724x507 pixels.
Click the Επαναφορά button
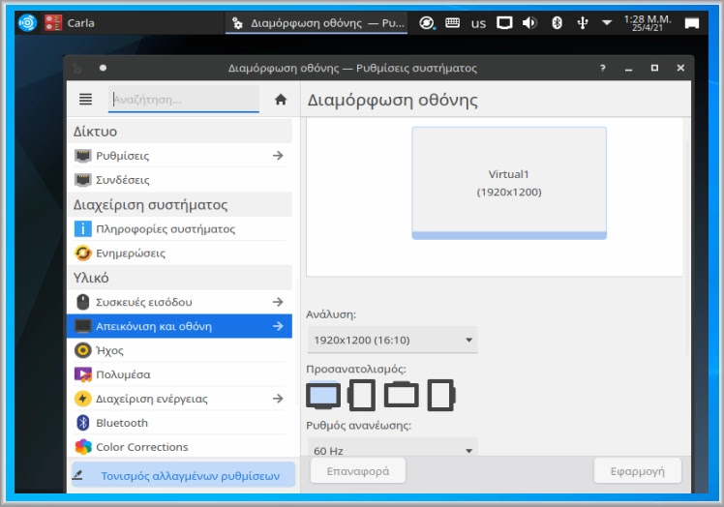tap(358, 471)
